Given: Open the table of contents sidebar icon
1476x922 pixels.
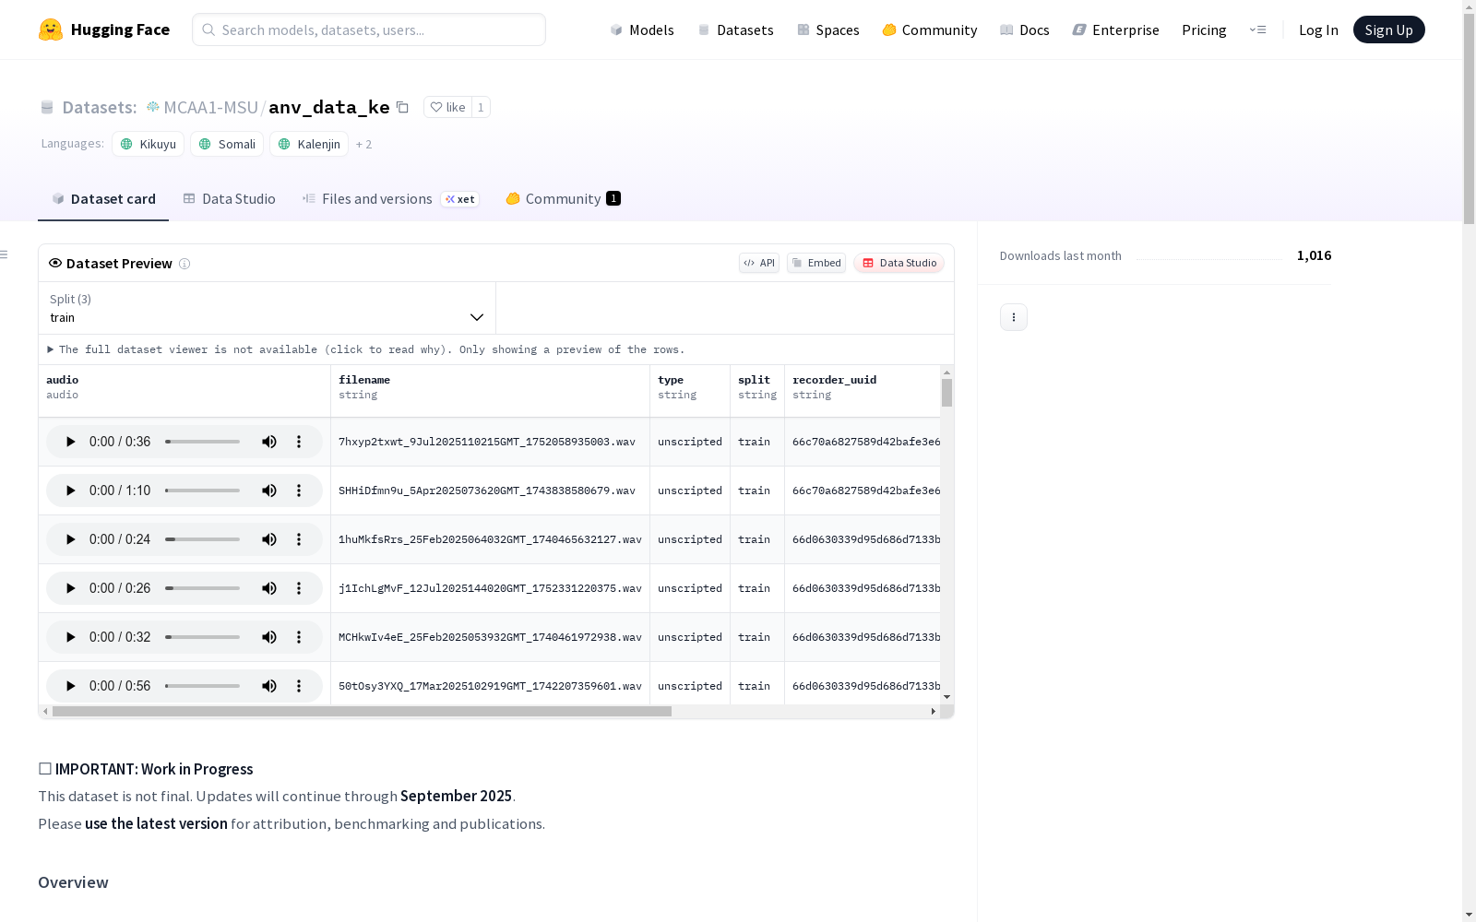Looking at the screenshot, I should [4, 254].
